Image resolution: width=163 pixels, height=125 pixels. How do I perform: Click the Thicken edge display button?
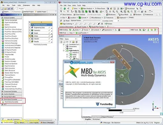tap(108, 24)
